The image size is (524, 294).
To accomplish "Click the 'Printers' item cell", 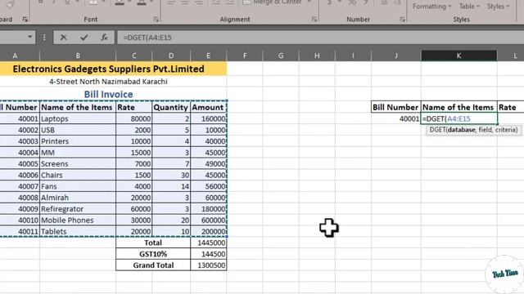I will (78, 141).
